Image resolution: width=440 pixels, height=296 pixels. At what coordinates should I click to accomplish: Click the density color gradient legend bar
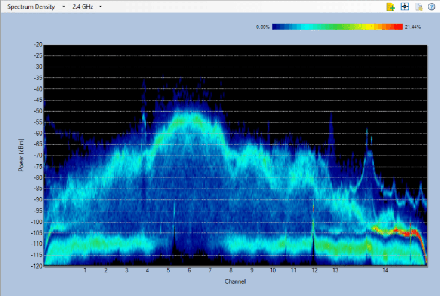337,27
